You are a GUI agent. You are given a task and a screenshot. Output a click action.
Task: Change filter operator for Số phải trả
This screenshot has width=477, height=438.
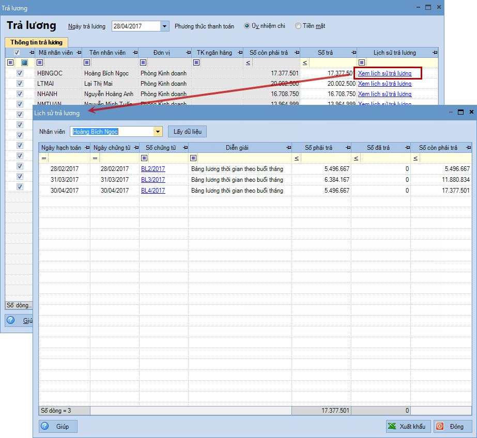click(297, 159)
